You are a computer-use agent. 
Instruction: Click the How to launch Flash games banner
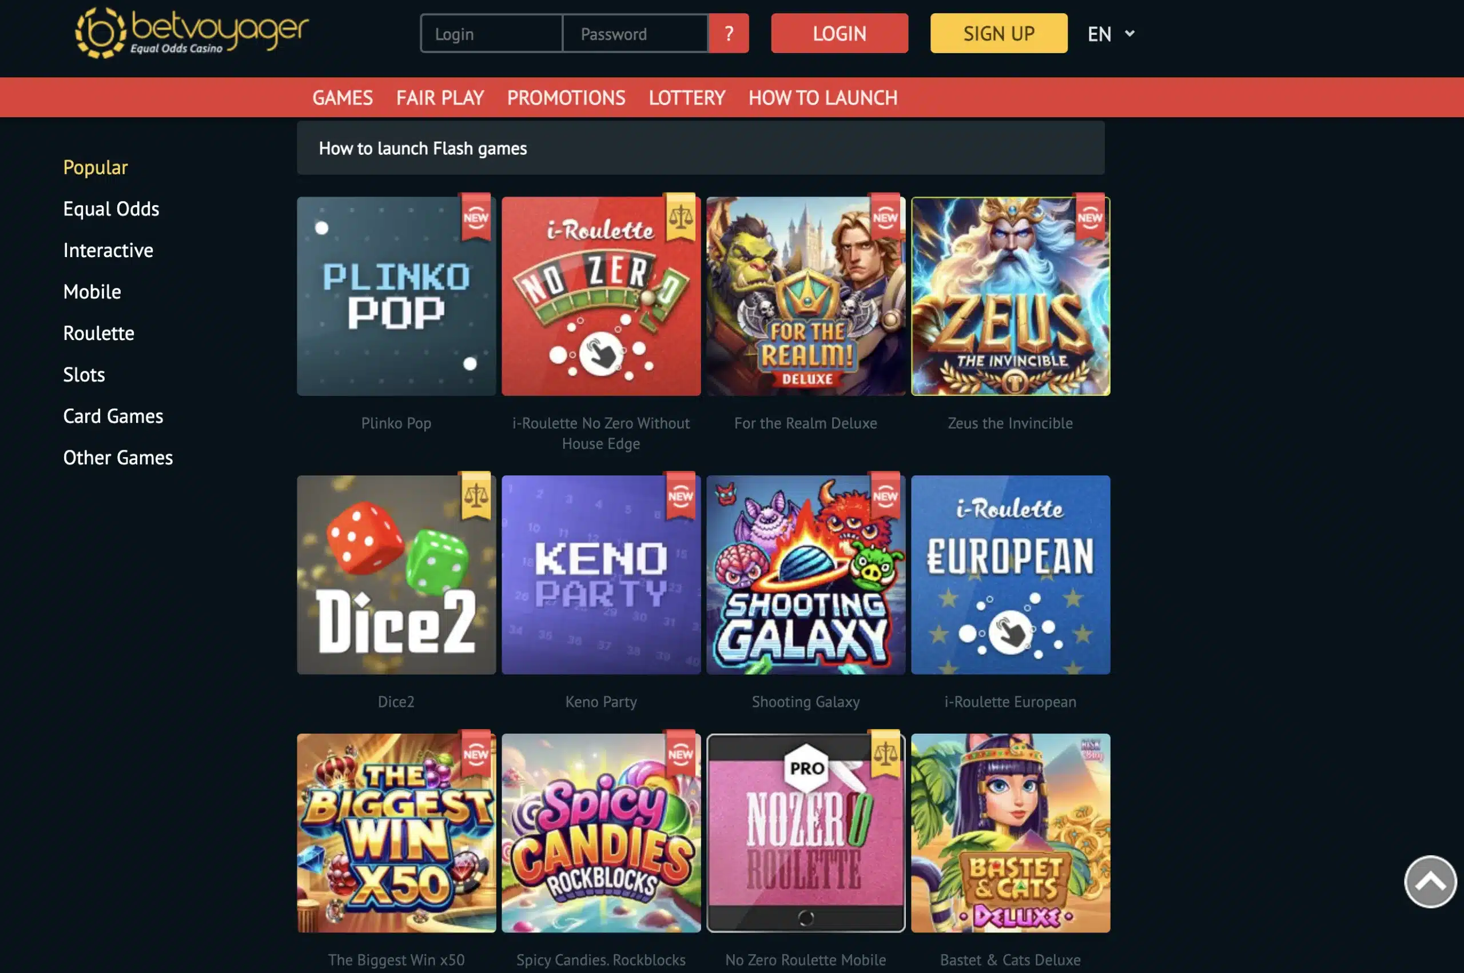coord(701,149)
